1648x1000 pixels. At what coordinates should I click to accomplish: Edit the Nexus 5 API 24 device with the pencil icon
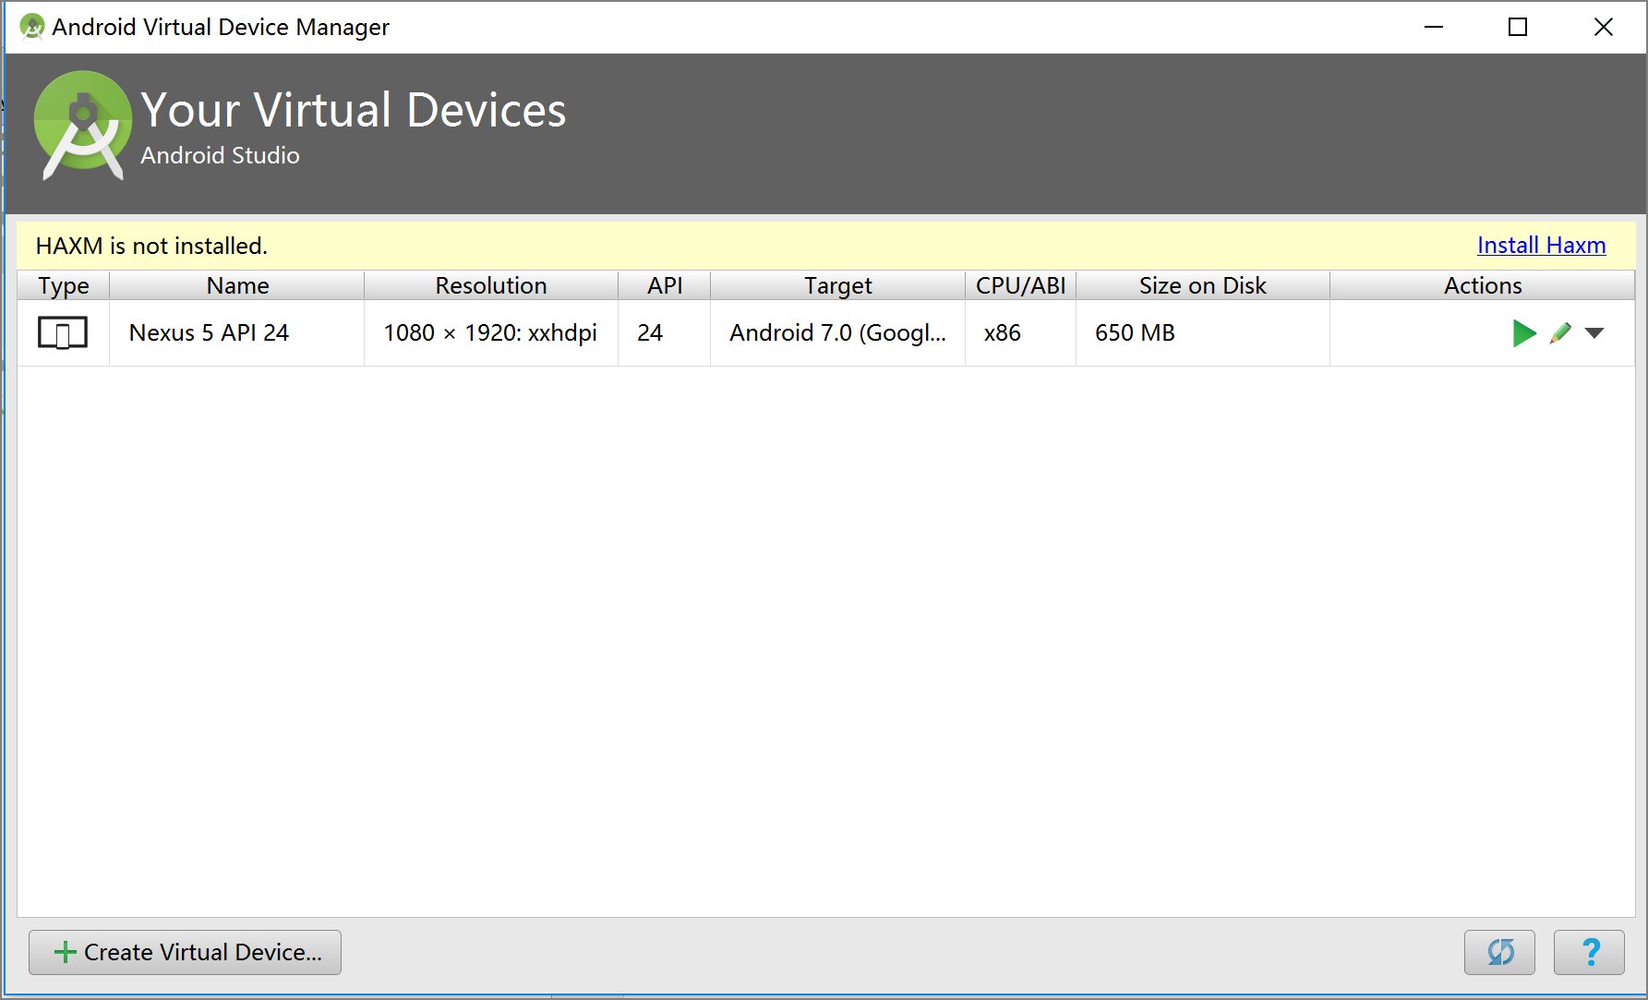[x=1560, y=333]
